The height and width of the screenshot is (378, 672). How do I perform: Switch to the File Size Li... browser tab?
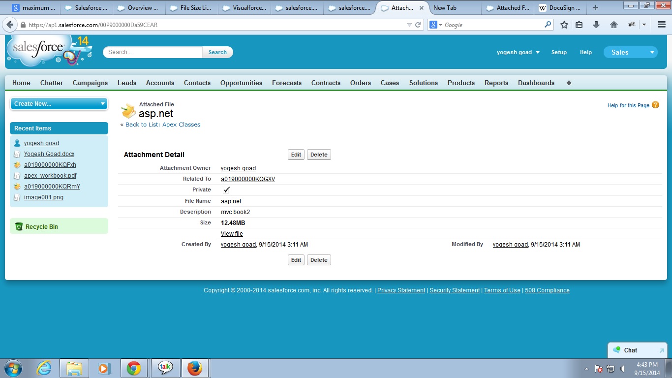[191, 8]
